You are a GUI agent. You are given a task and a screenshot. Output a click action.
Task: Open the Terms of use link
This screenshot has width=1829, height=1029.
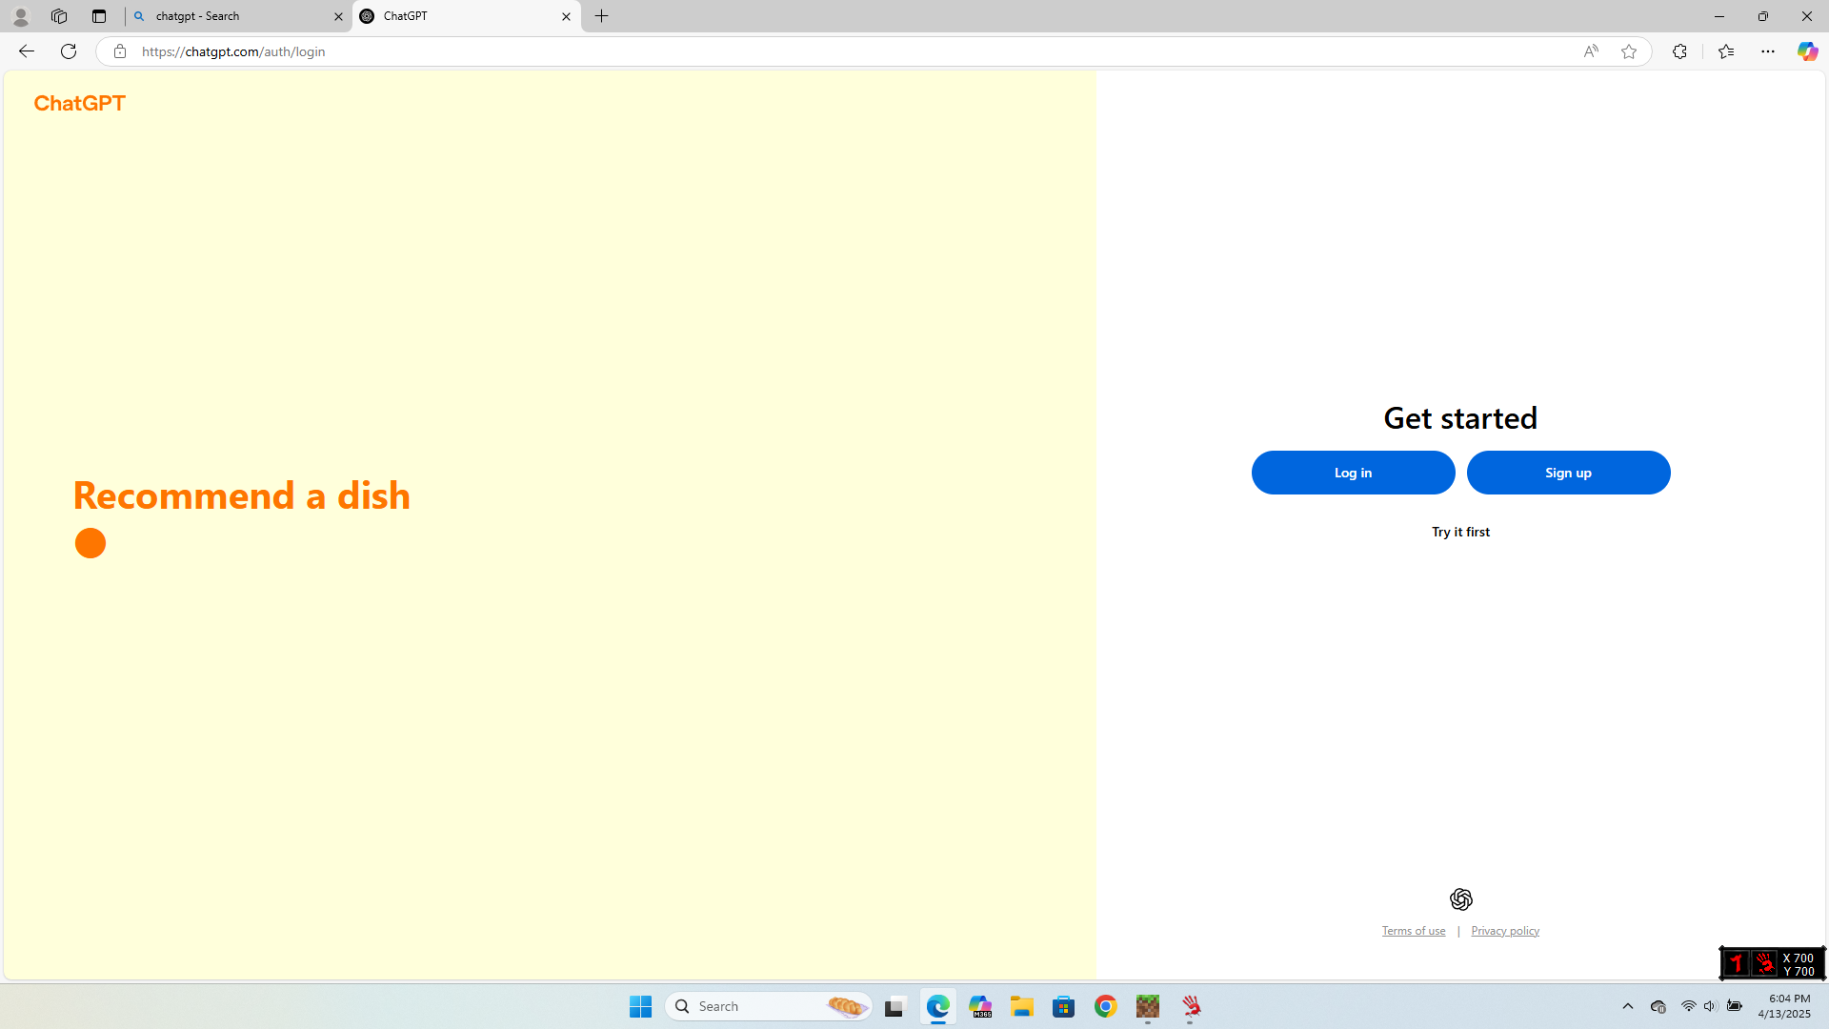1414,931
